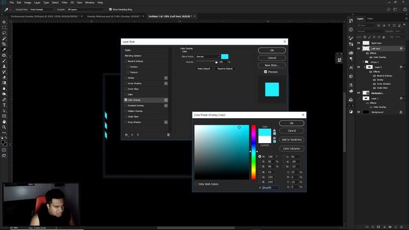Viewport: 409px width, 230px height.
Task: Select the Zoom tool
Action: tap(4, 127)
